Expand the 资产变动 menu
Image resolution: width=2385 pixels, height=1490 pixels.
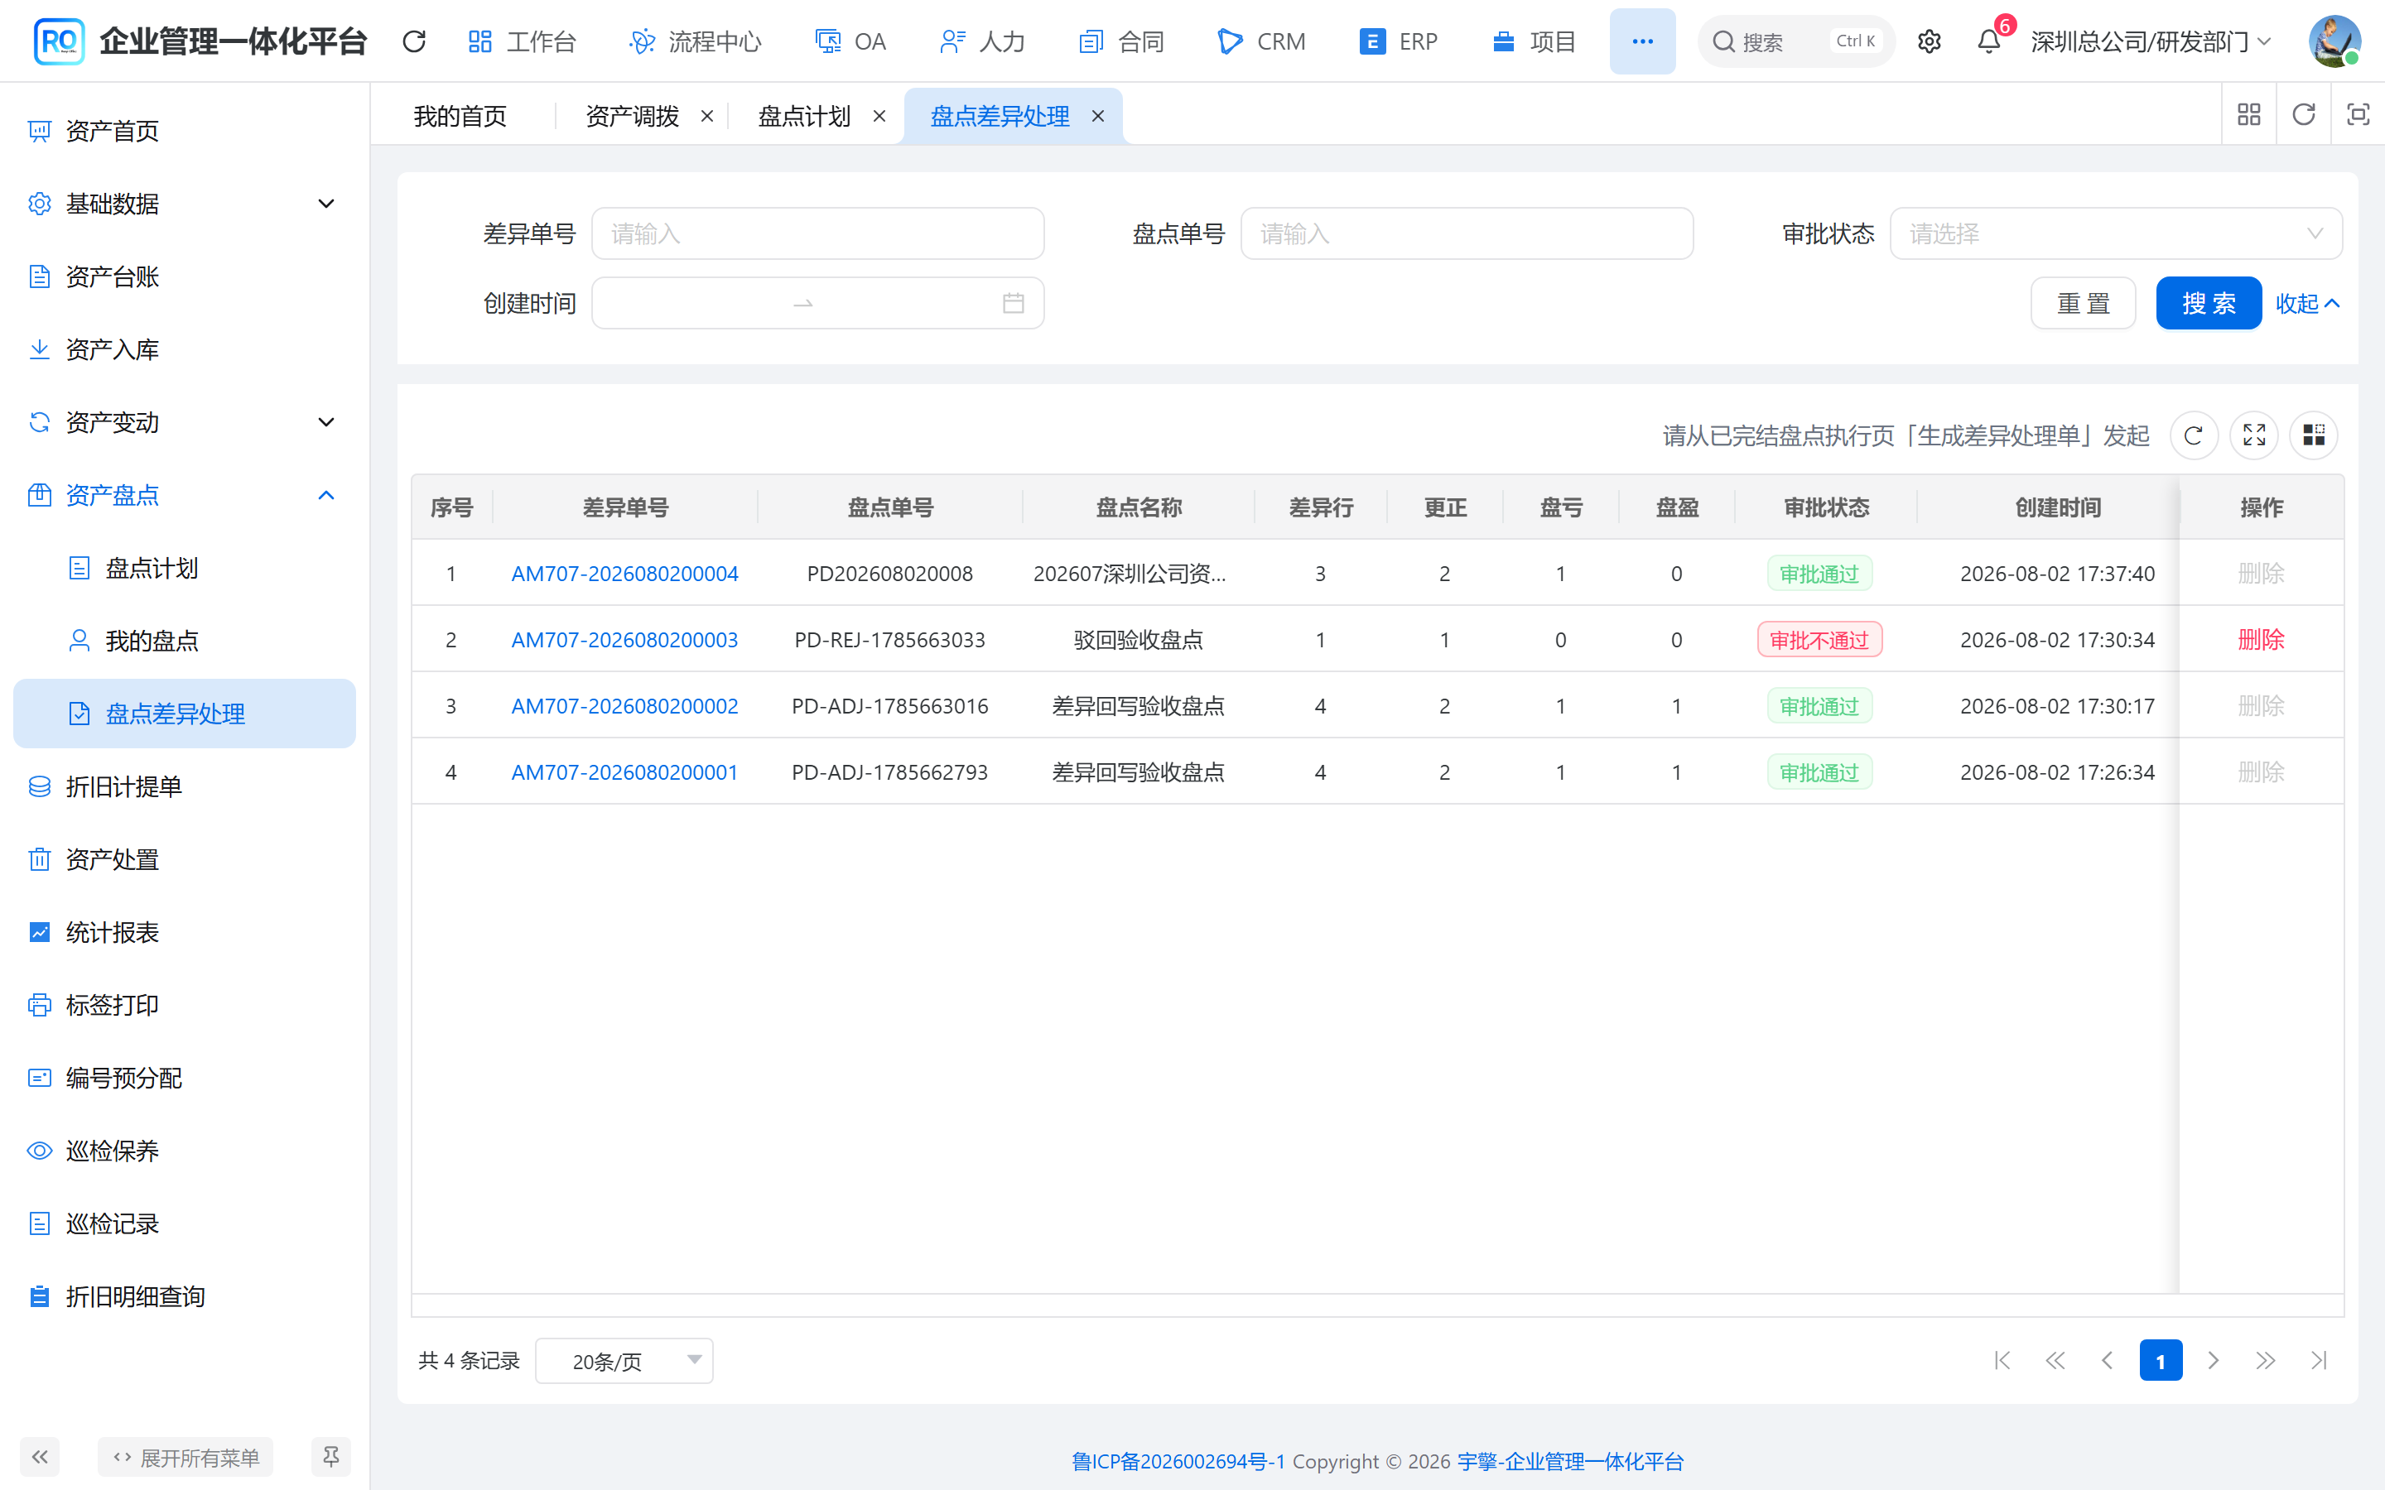click(x=185, y=423)
